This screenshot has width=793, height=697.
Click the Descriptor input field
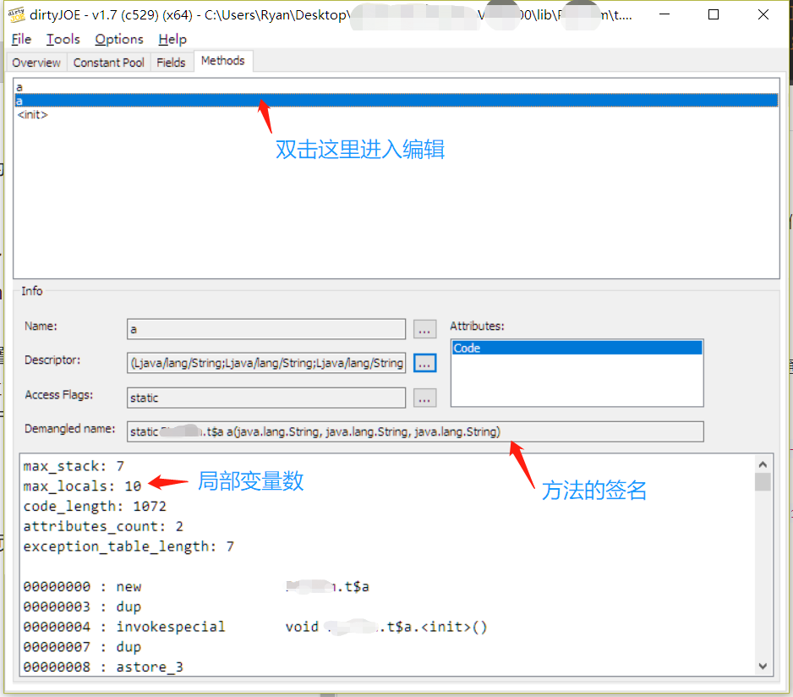(265, 363)
